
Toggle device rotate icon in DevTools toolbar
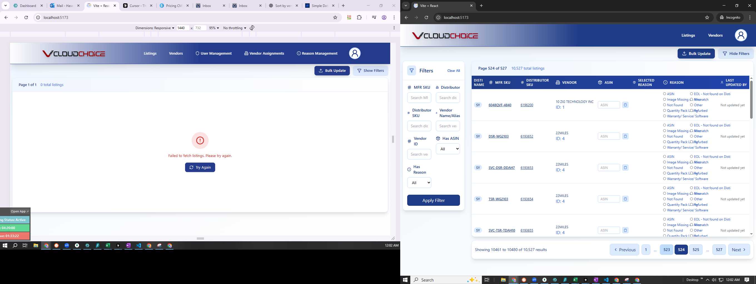[252, 28]
